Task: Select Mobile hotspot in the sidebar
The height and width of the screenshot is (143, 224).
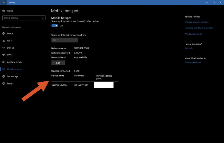Action: click(14, 69)
